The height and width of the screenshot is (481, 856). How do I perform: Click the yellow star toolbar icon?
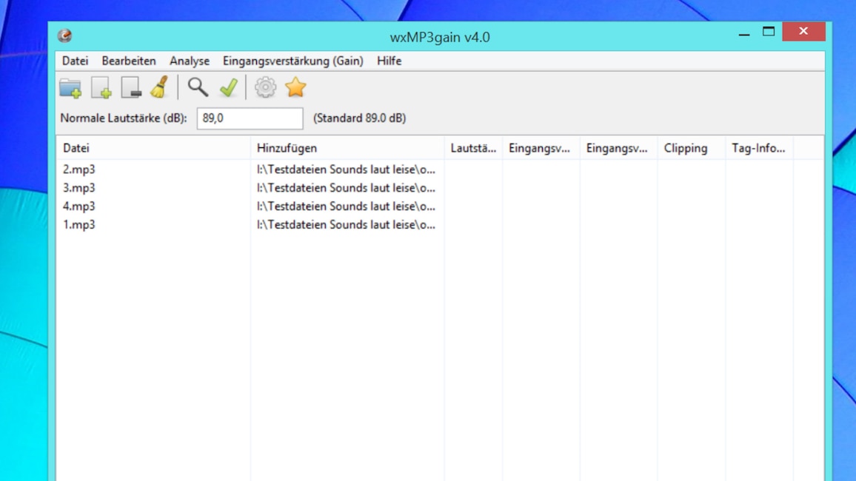(x=295, y=87)
